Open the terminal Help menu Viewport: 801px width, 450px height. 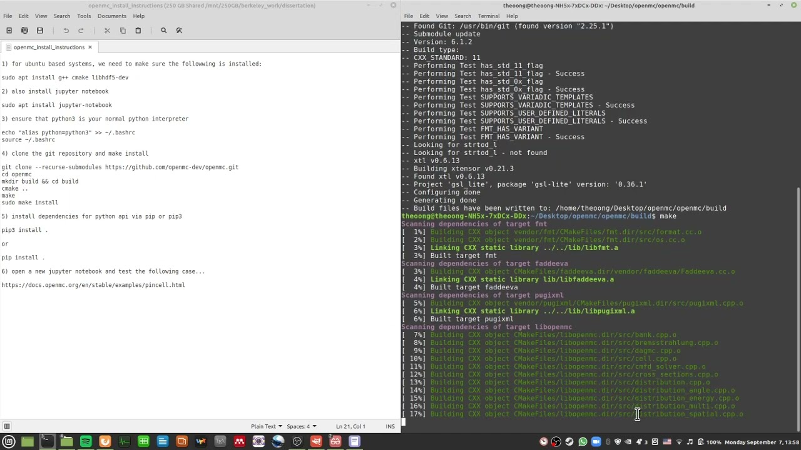[512, 16]
